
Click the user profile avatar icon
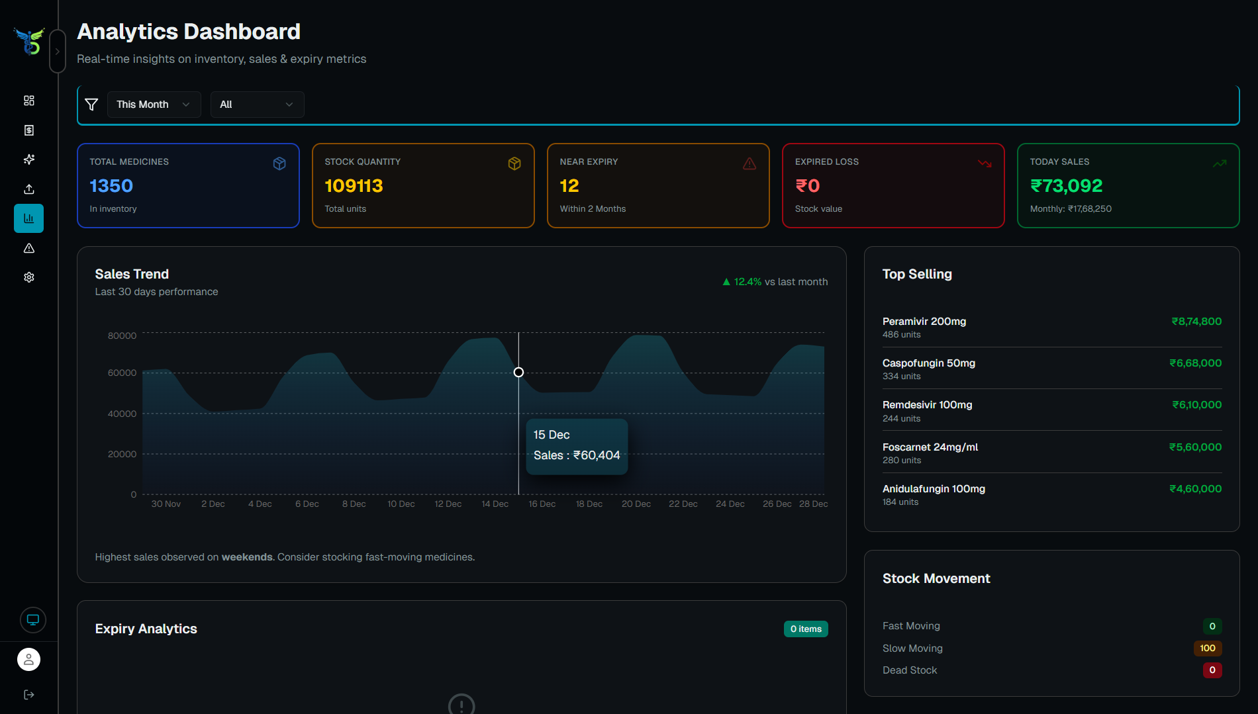[29, 659]
